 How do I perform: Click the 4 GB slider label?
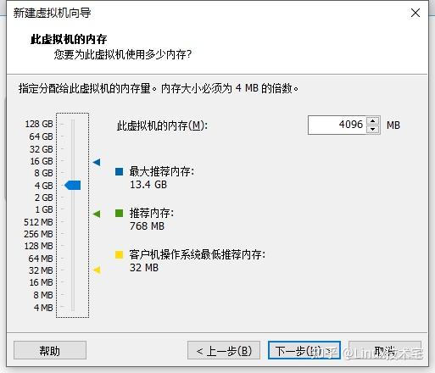click(x=43, y=186)
